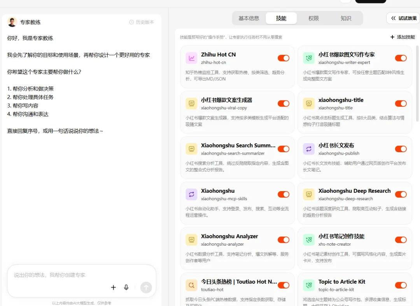Open 历史版本 history link
Image resolution: width=420 pixels, height=306 pixels.
(142, 22)
